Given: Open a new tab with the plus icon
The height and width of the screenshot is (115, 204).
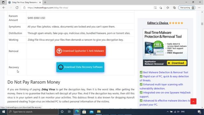Looking at the screenshot, I should [45, 2].
